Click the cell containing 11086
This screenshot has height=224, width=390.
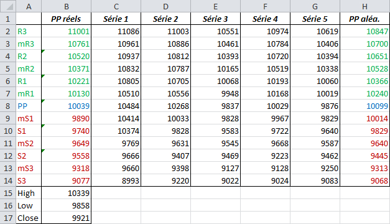tap(116, 31)
